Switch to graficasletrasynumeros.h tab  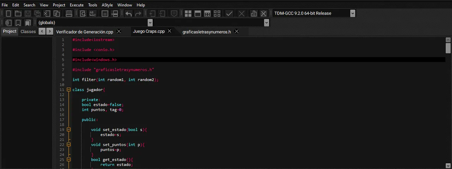[207, 31]
